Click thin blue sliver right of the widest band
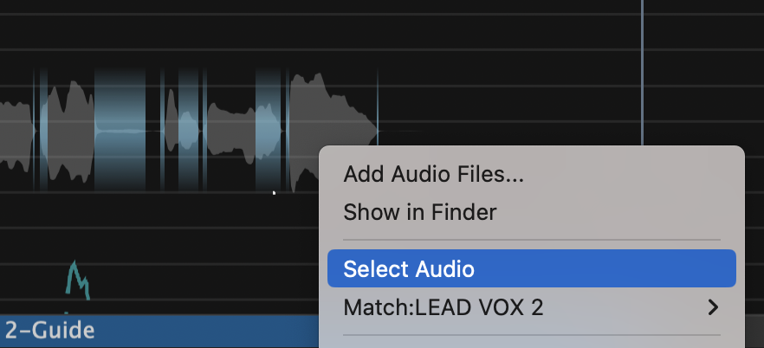The height and width of the screenshot is (348, 764). [x=162, y=130]
